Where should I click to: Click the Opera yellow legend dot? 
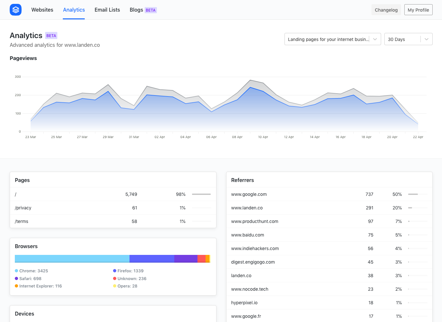coord(115,286)
